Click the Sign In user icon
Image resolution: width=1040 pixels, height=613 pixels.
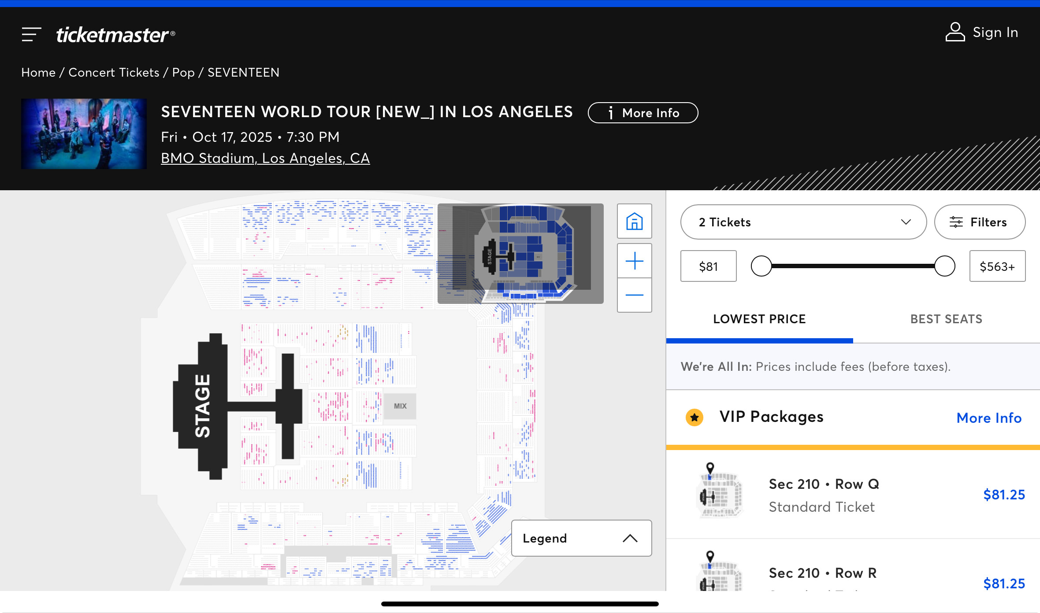(x=955, y=32)
